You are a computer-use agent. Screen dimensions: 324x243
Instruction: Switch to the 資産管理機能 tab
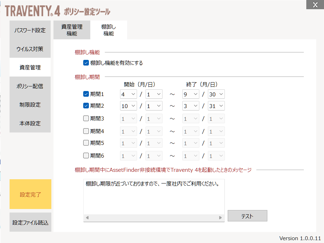coord(72,30)
